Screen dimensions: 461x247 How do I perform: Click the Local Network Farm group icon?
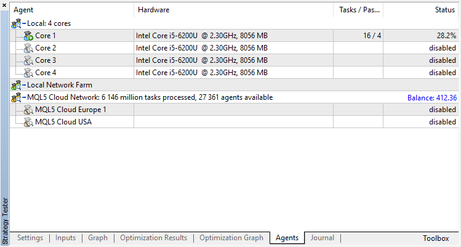point(16,85)
